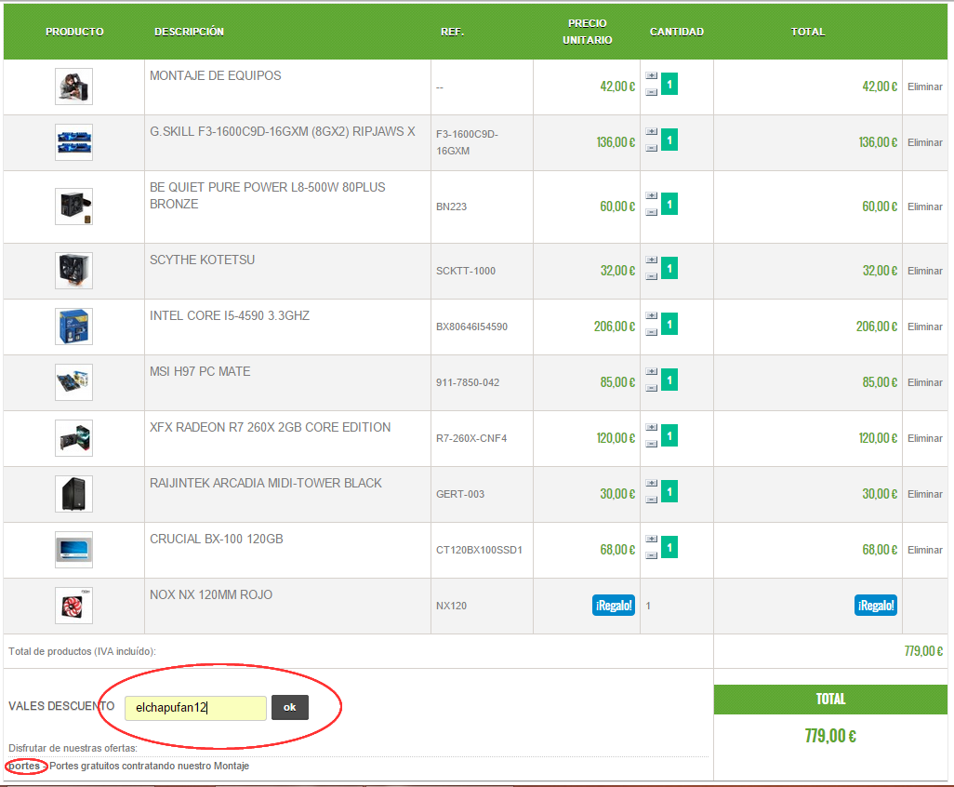
Task: Click the grand total 779,00 € in TOTAL box
Action: [x=830, y=736]
